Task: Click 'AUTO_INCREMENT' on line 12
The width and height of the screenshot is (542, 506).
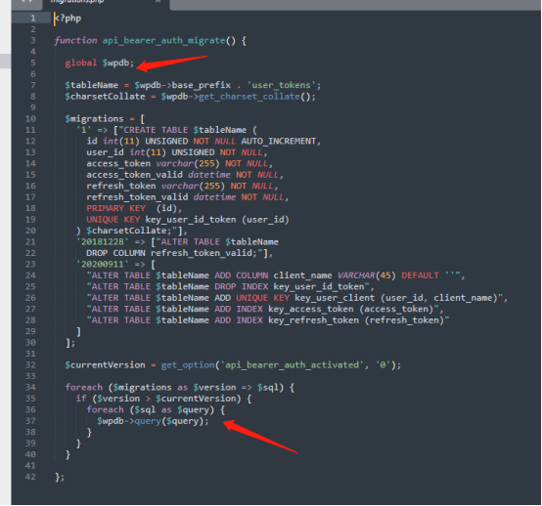Action: point(278,142)
